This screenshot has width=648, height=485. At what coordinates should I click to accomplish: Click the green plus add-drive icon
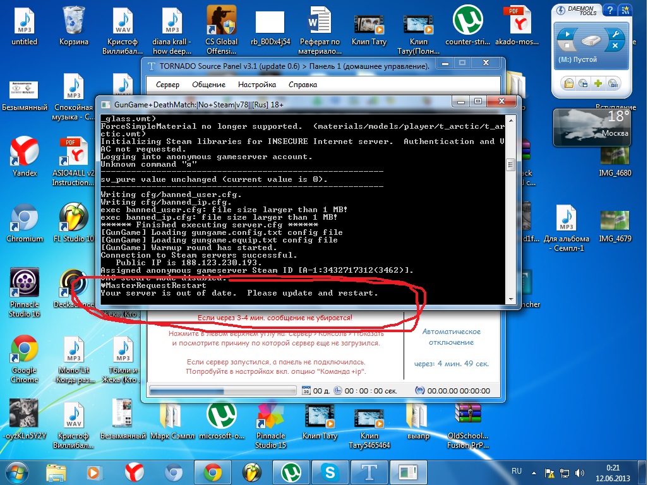[597, 83]
